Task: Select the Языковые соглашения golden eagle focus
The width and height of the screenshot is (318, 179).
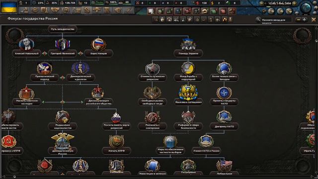Action: pyautogui.click(x=188, y=92)
